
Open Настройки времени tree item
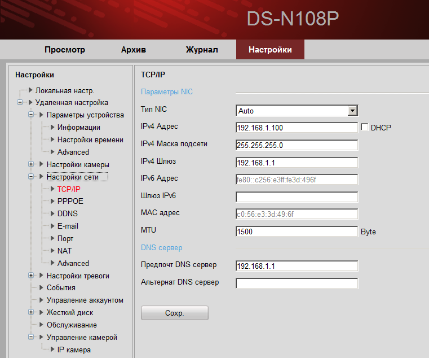[90, 140]
